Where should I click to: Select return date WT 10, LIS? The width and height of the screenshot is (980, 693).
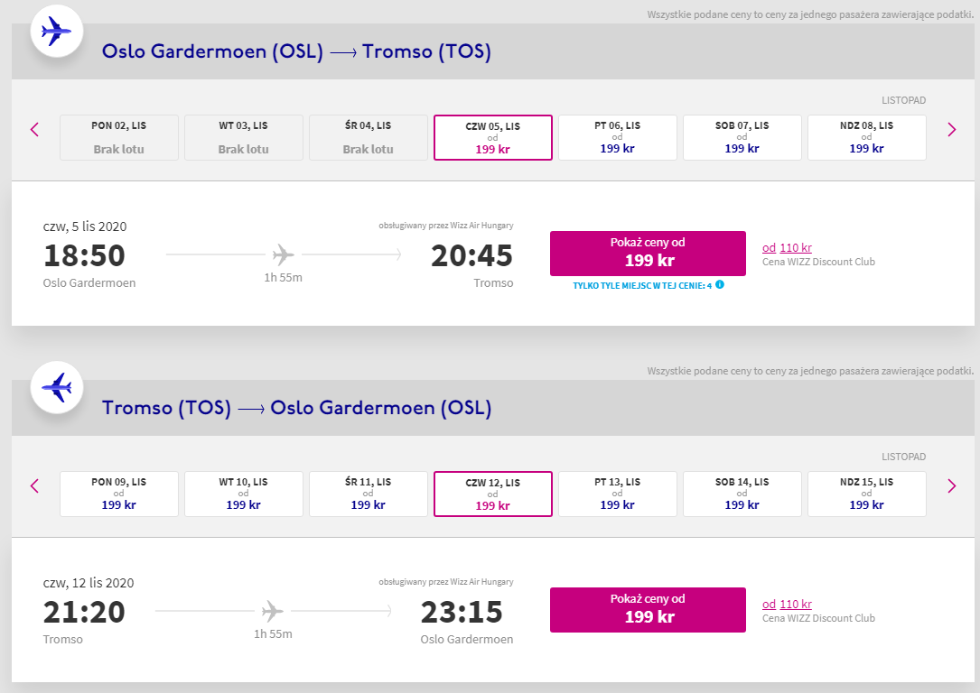pyautogui.click(x=244, y=494)
